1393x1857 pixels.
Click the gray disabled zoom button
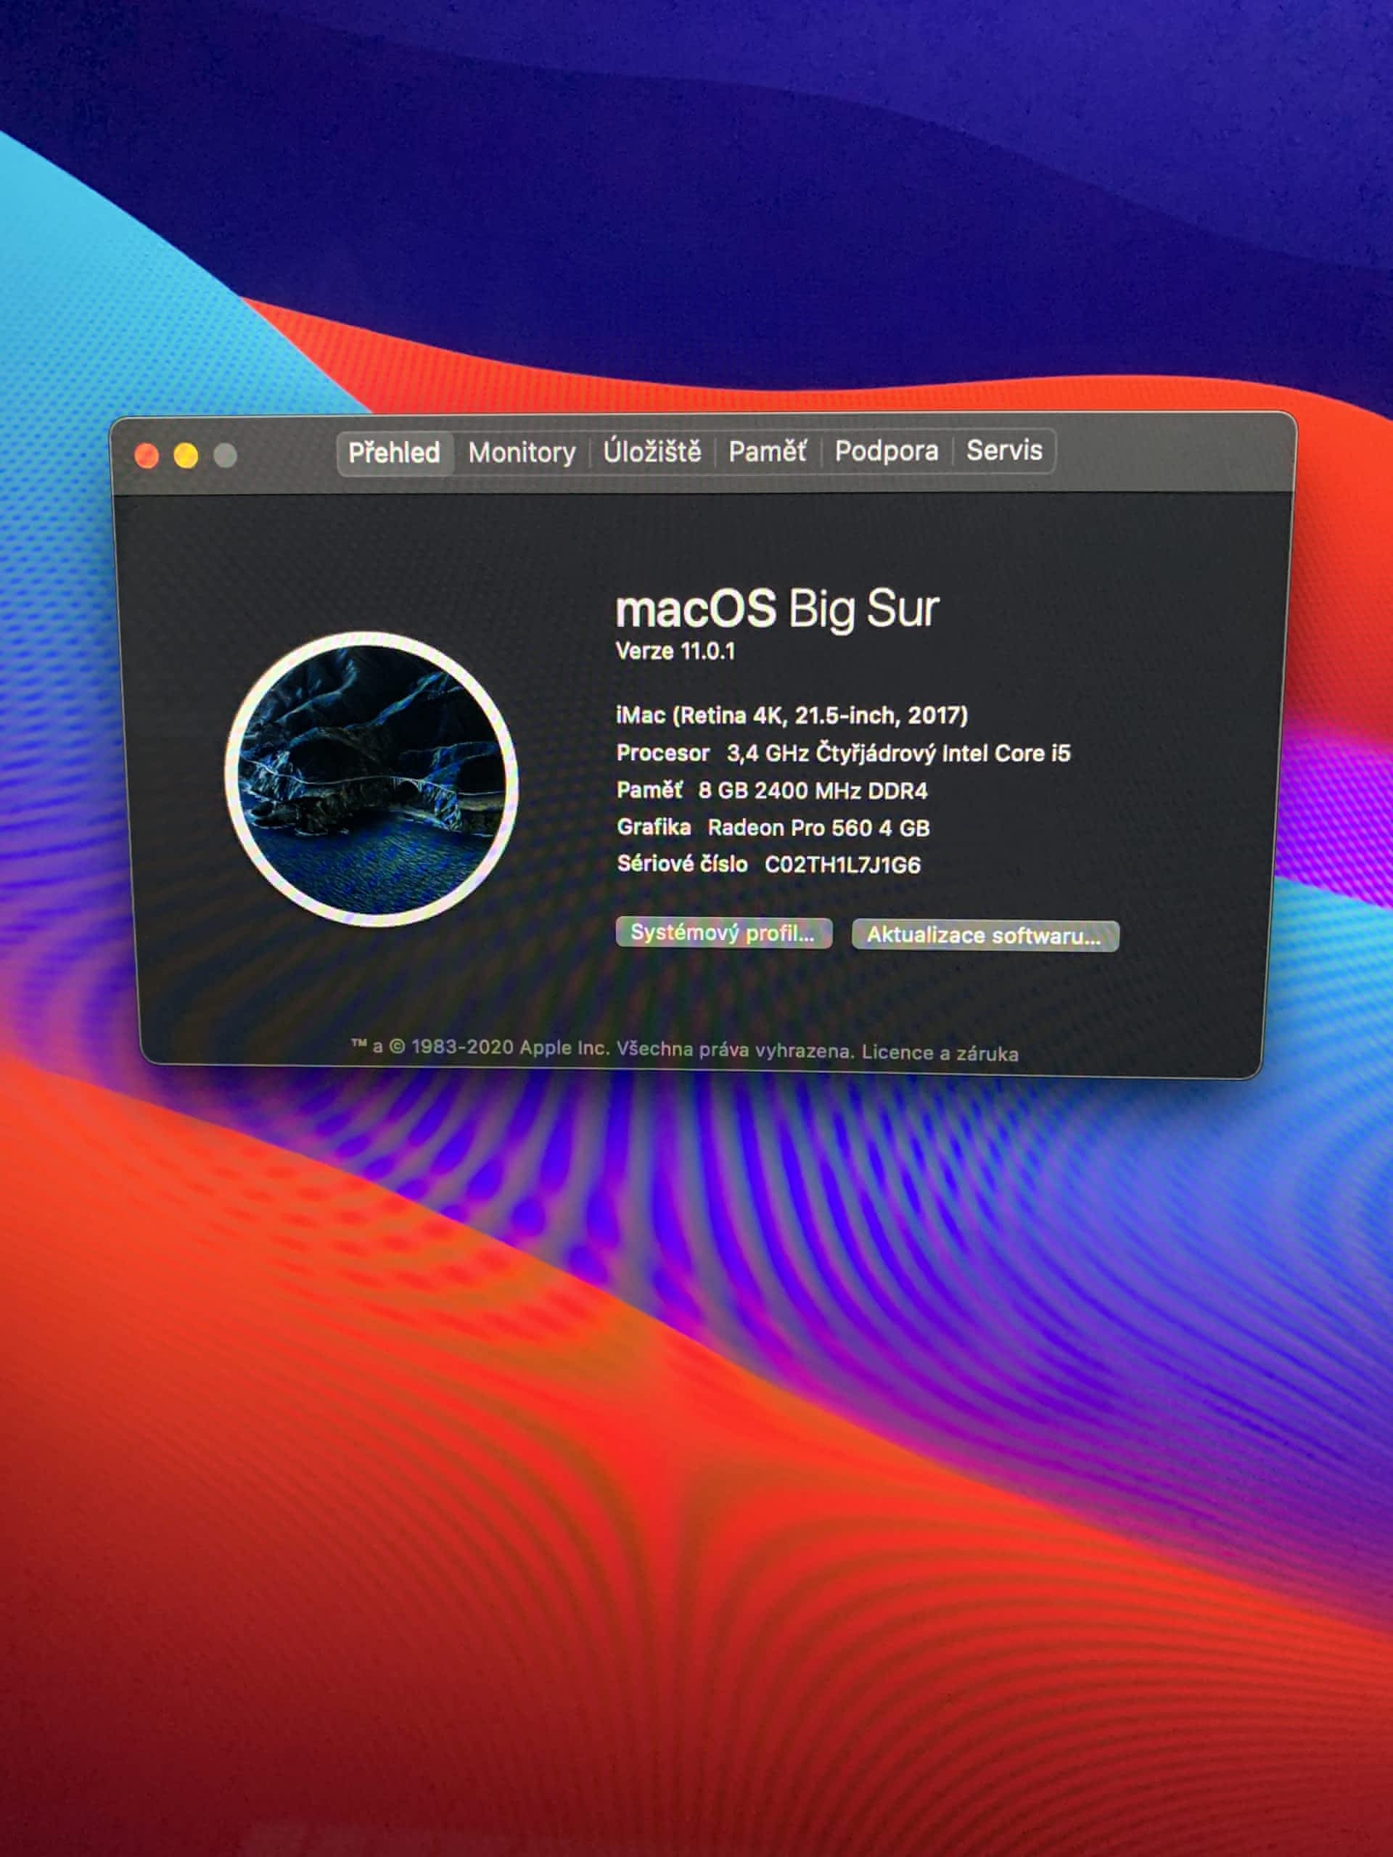pos(225,455)
